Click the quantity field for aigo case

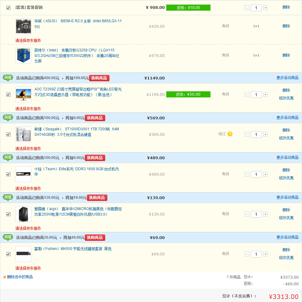pos(256,214)
